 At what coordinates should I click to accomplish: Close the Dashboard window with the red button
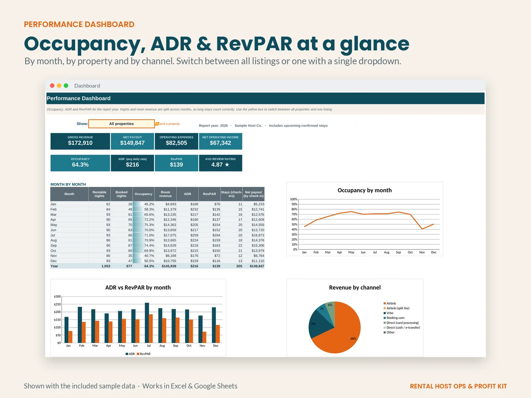(x=52, y=86)
